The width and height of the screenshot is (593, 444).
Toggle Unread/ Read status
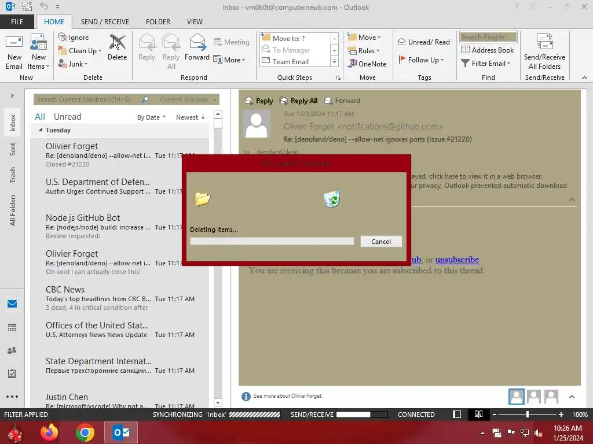(x=423, y=42)
